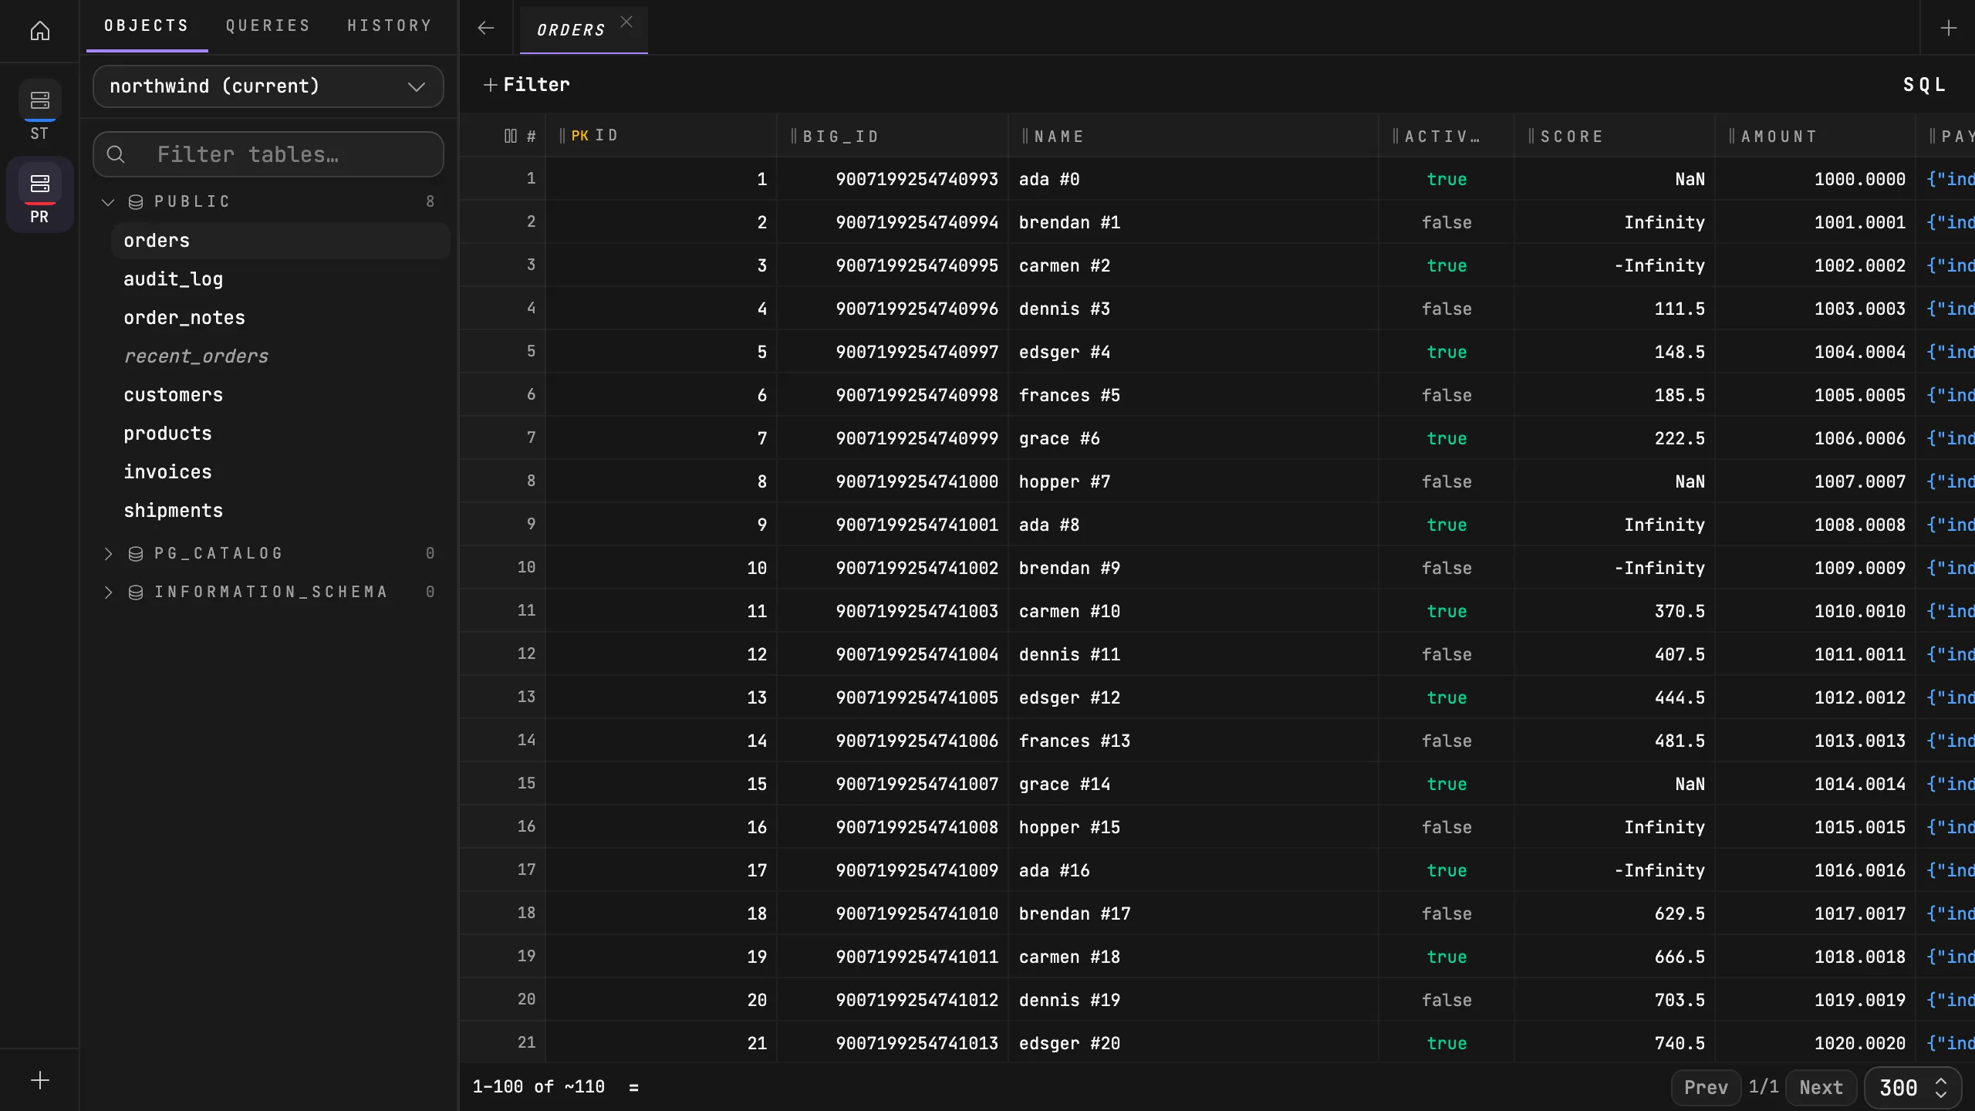Click amount cell 1012.0012
This screenshot has height=1111, width=1975.
click(x=1816, y=697)
